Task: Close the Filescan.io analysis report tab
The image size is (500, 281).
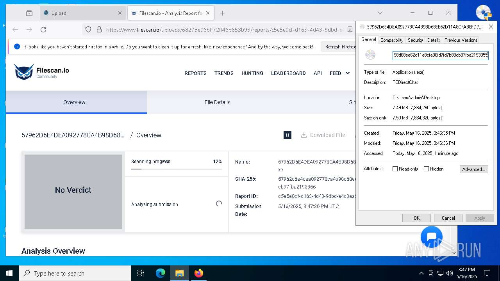Action: pos(208,13)
